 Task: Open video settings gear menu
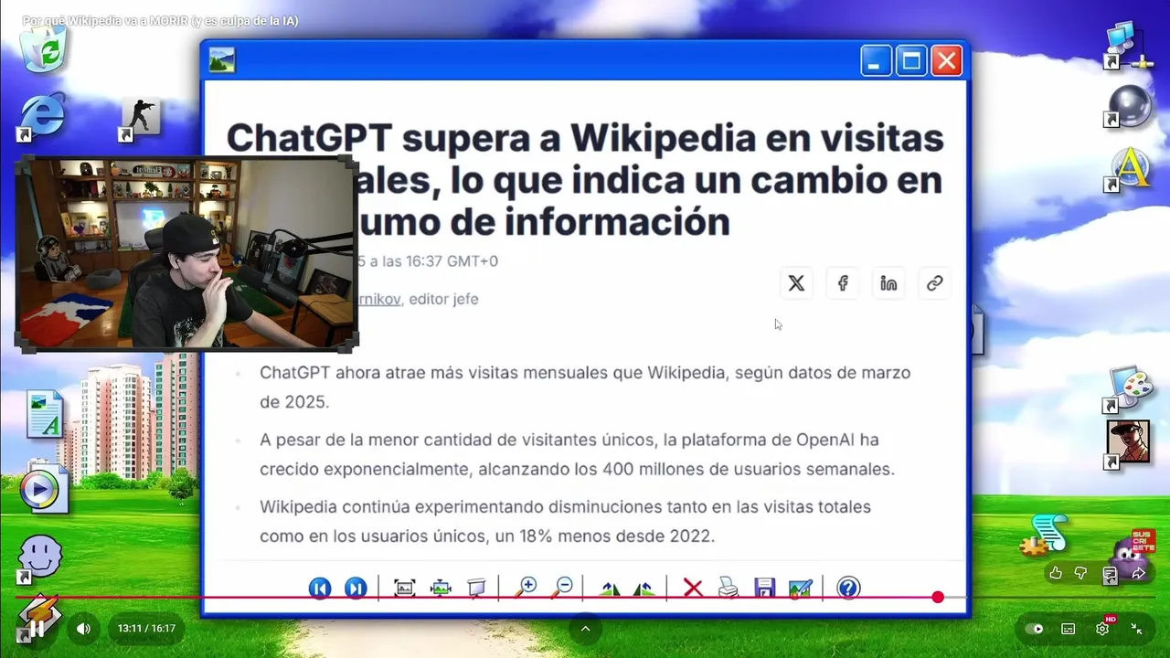1102,629
